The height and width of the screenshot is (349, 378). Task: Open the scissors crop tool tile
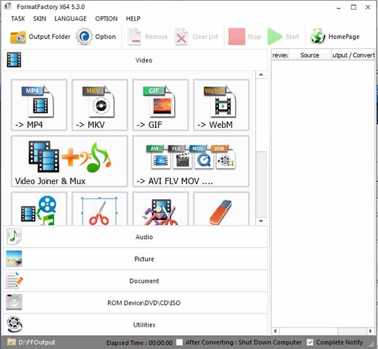pos(100,209)
